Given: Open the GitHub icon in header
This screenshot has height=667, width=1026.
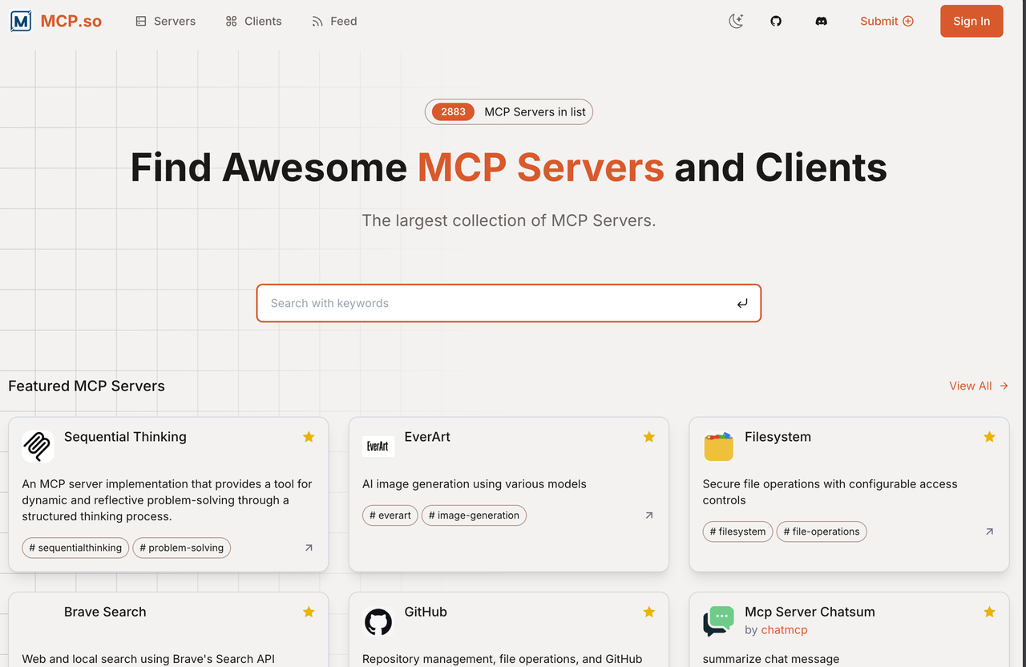Looking at the screenshot, I should pyautogui.click(x=776, y=22).
